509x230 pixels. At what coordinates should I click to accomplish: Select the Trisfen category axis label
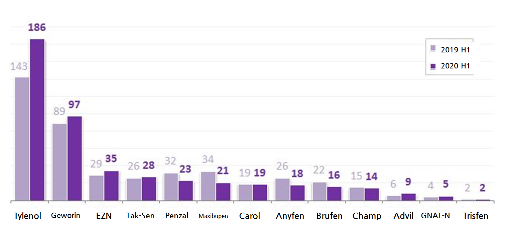point(476,216)
